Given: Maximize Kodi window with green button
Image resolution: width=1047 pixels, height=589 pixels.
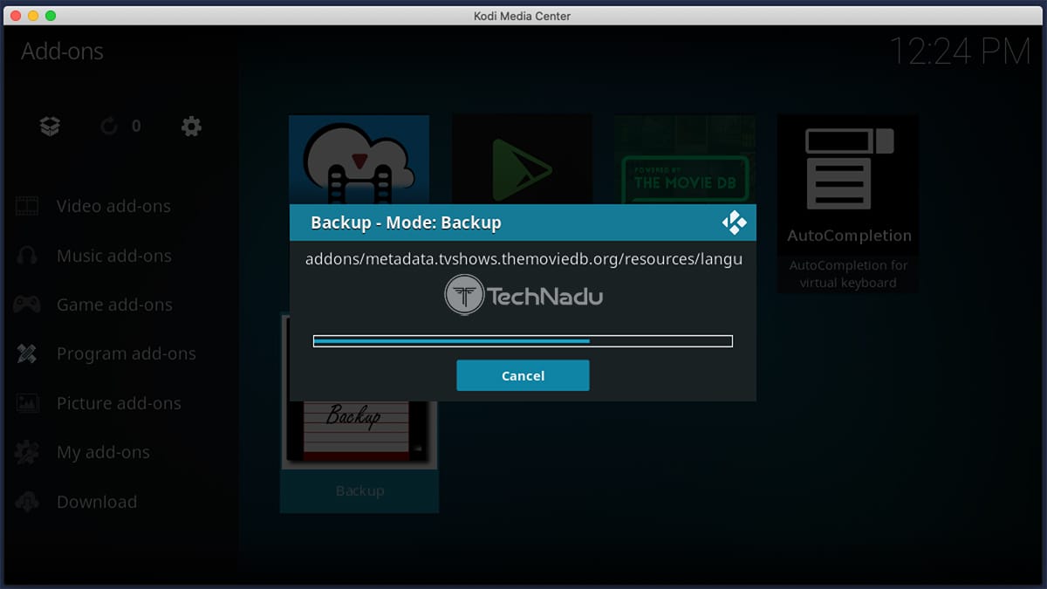Looking at the screenshot, I should [51, 16].
